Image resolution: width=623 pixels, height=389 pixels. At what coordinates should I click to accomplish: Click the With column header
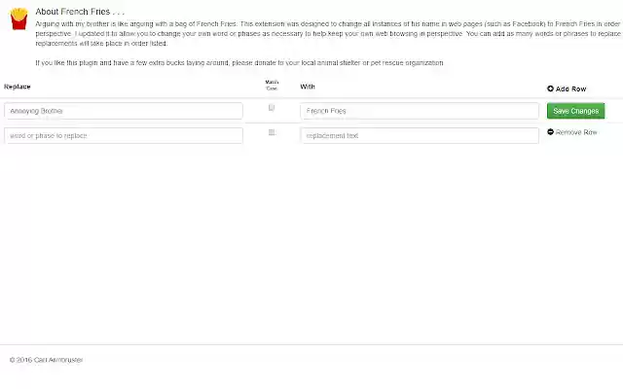tap(308, 87)
